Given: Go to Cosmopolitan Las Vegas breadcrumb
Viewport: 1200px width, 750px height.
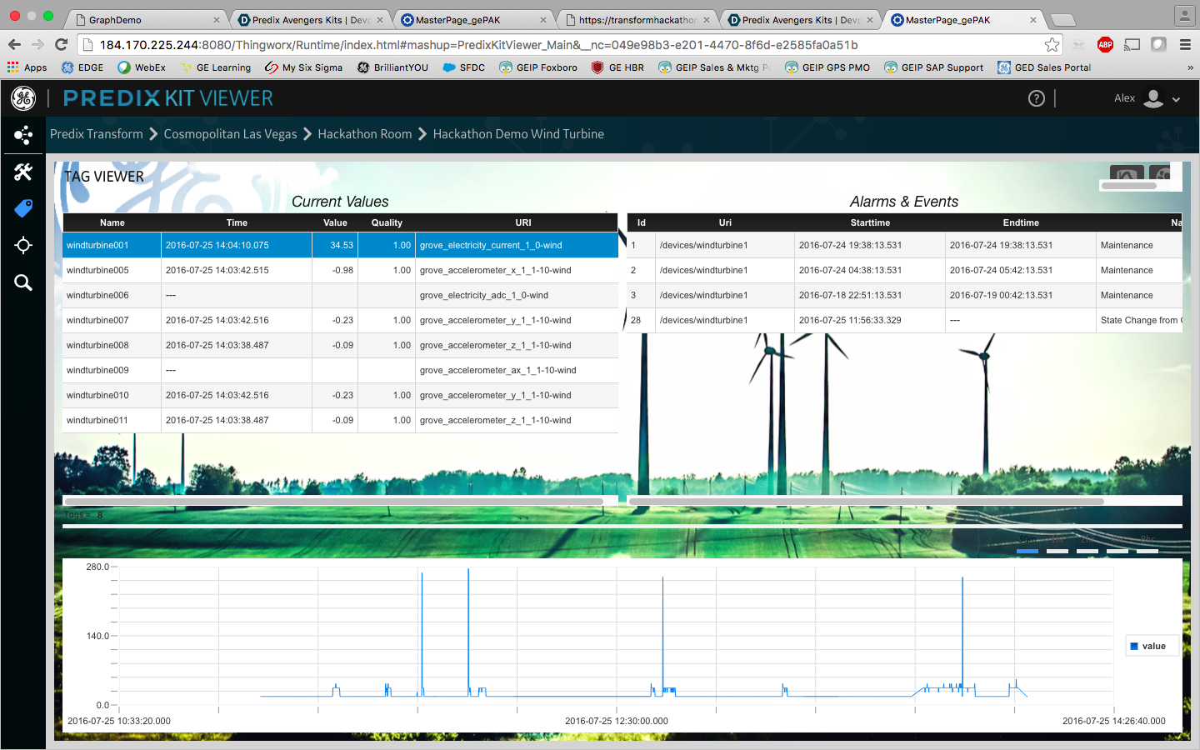Looking at the screenshot, I should (230, 134).
